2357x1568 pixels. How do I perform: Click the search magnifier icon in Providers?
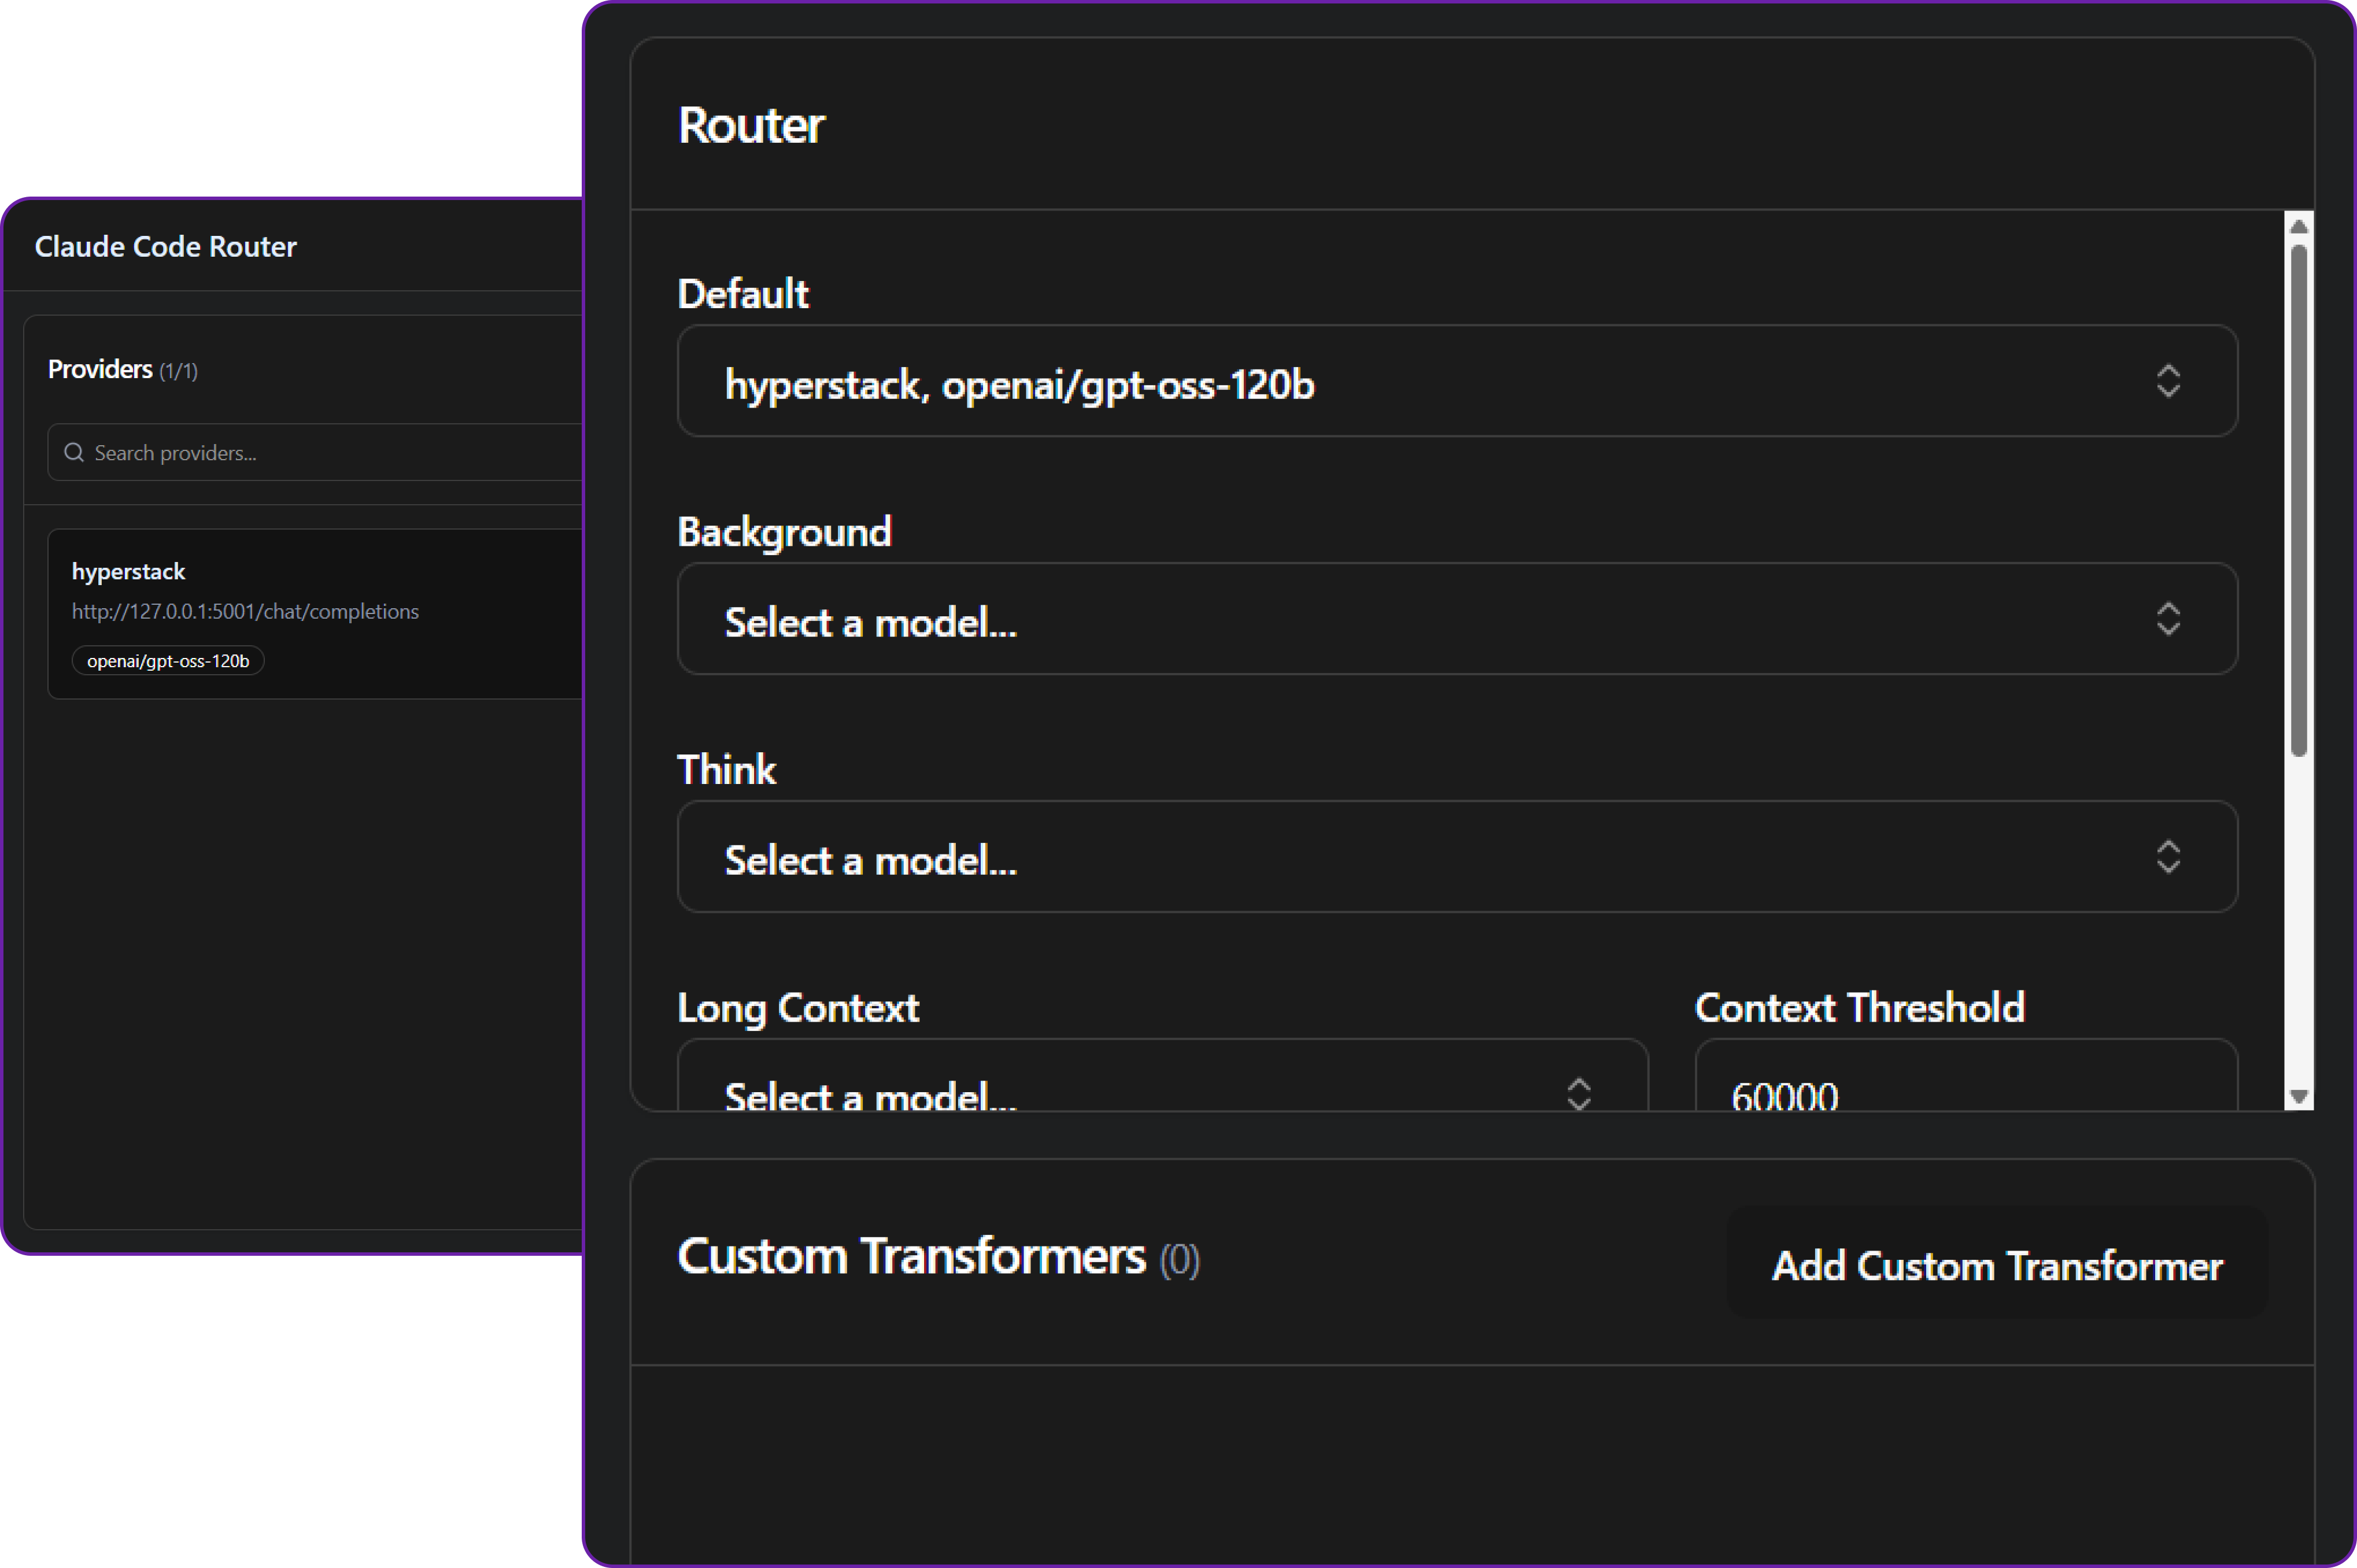coord(73,453)
